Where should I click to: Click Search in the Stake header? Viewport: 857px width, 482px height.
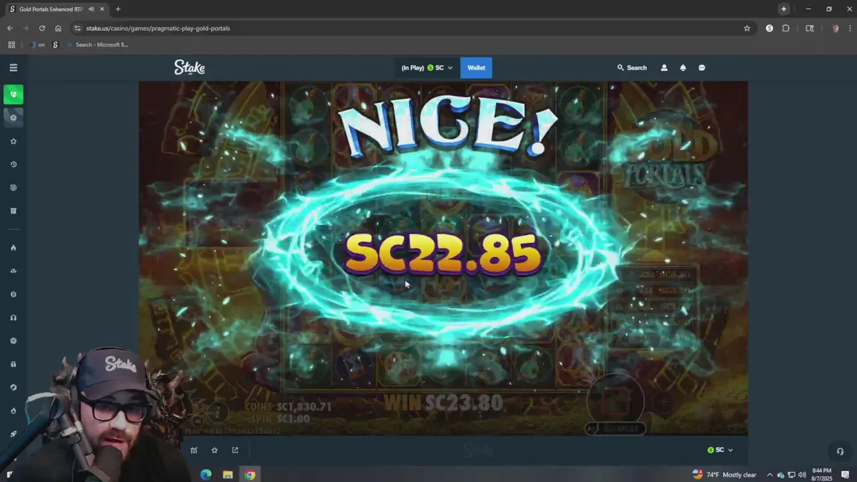632,68
